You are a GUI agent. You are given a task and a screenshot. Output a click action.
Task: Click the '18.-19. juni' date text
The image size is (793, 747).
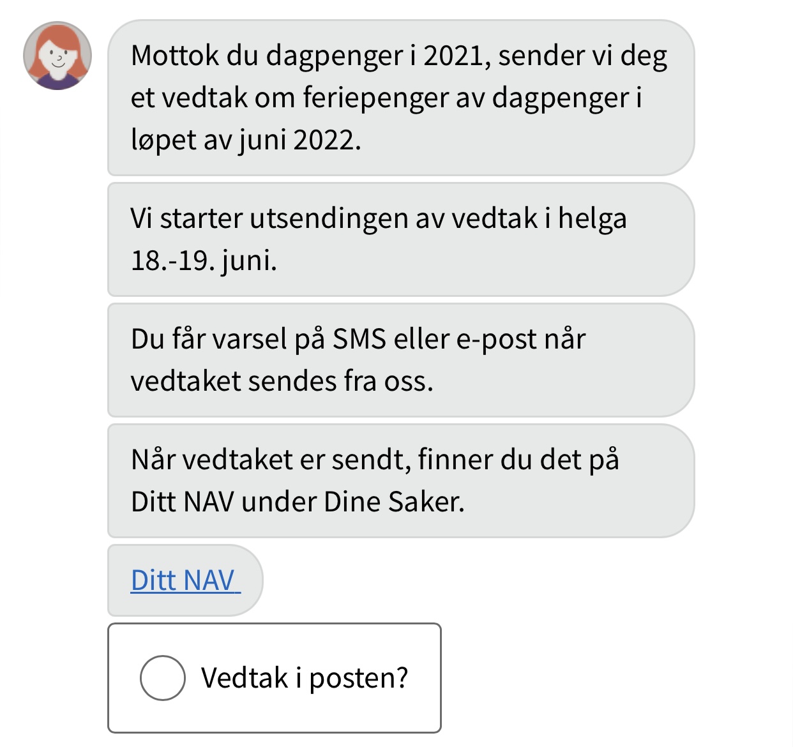[204, 260]
